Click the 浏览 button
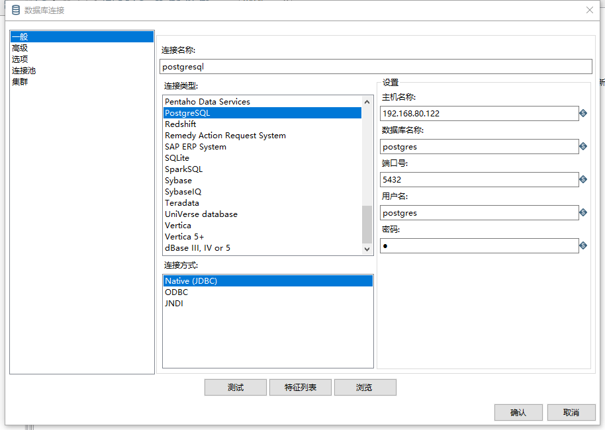605x430 pixels. click(x=365, y=387)
